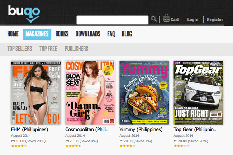
Task: Open the Login link
Action: pos(192,20)
